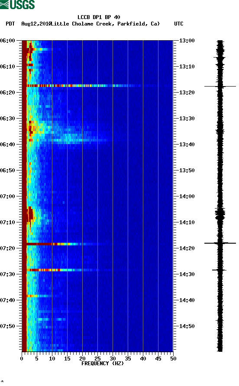
Task: Click the '13:30' UTC time label
Action: pos(187,119)
